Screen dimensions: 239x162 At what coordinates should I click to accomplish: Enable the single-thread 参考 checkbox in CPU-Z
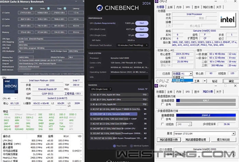163,104
